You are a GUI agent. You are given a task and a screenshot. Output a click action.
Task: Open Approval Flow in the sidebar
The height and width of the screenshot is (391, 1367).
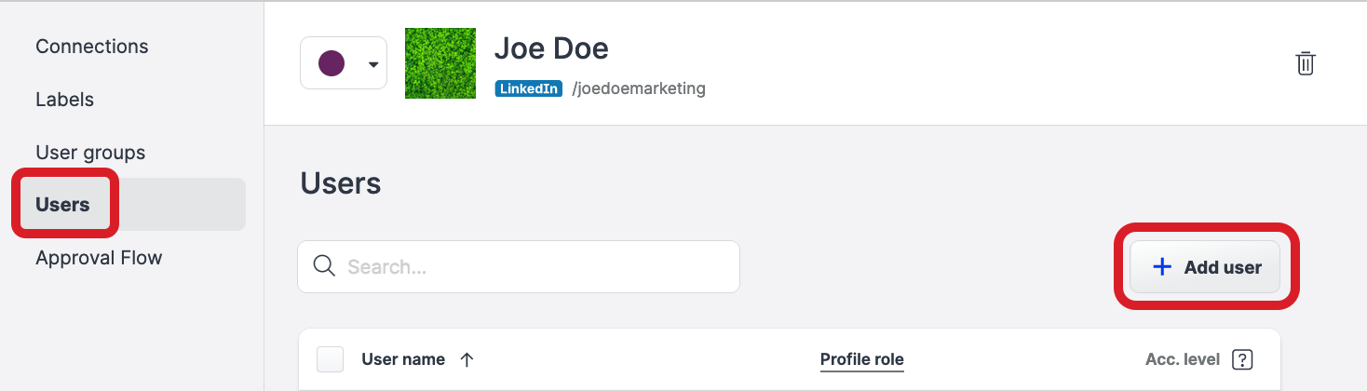click(99, 258)
